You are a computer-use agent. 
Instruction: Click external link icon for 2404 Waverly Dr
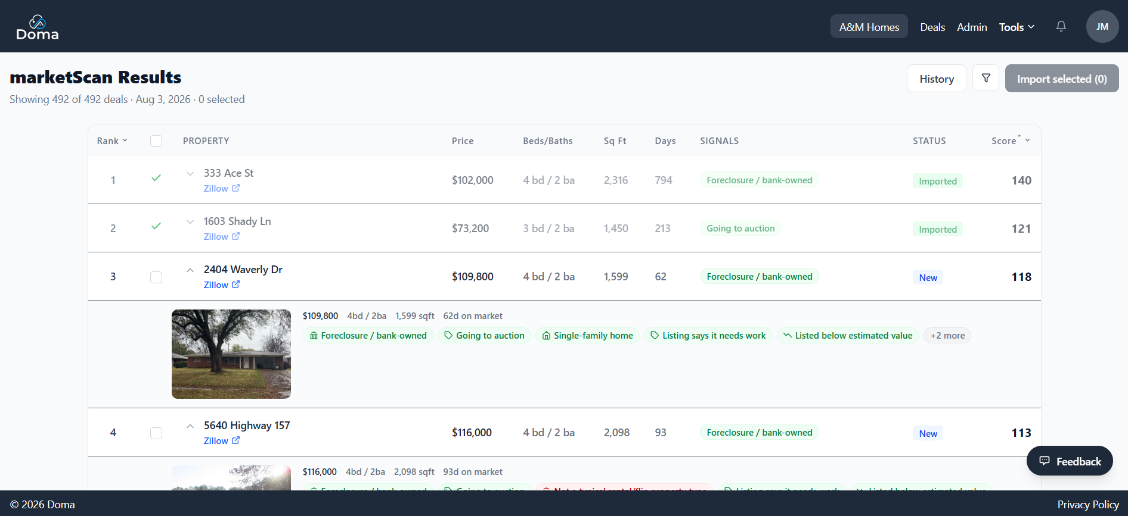coord(236,284)
